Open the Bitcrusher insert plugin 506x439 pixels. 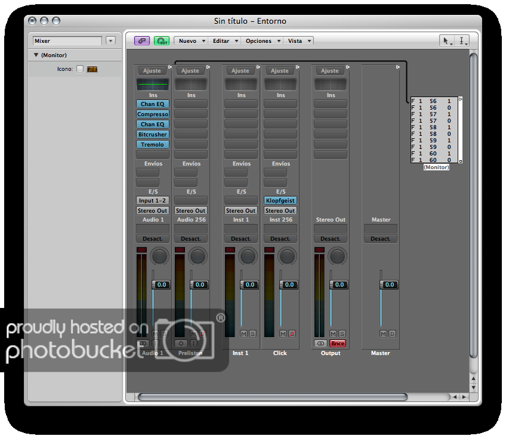[152, 135]
